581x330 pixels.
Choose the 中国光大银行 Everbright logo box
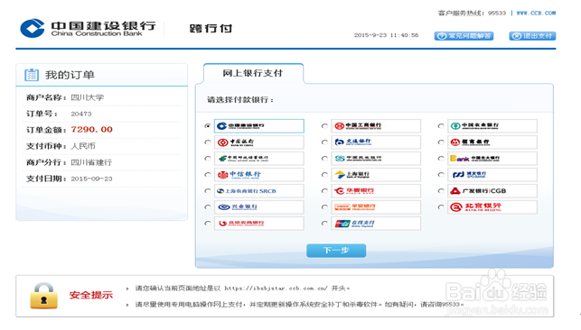click(x=492, y=159)
